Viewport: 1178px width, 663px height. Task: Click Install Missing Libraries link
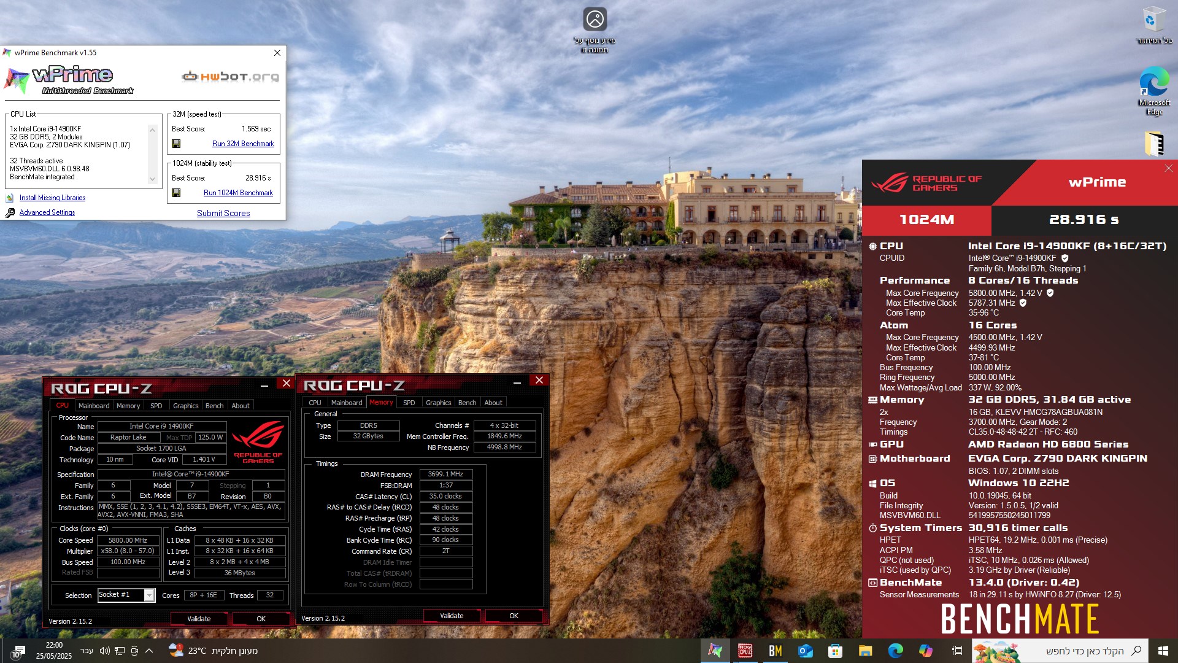tap(52, 198)
